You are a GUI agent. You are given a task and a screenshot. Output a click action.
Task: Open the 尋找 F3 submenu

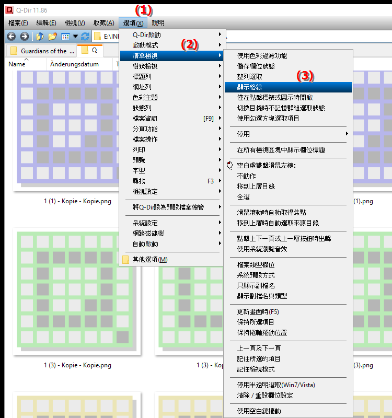pyautogui.click(x=171, y=181)
